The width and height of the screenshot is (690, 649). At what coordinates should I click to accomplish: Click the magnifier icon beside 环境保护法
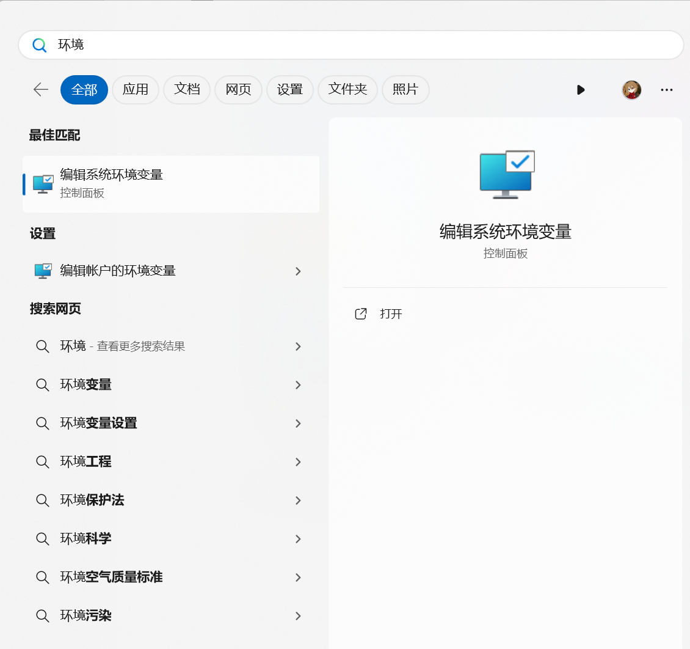point(42,500)
